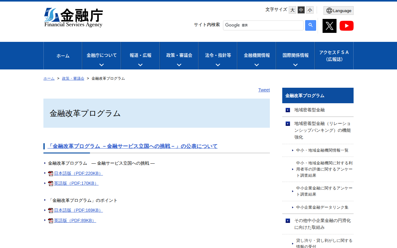Screen dimensions: 397x248
Task: Open 中小・地域金融機関情報一覧 sidebar link
Action: 322,150
